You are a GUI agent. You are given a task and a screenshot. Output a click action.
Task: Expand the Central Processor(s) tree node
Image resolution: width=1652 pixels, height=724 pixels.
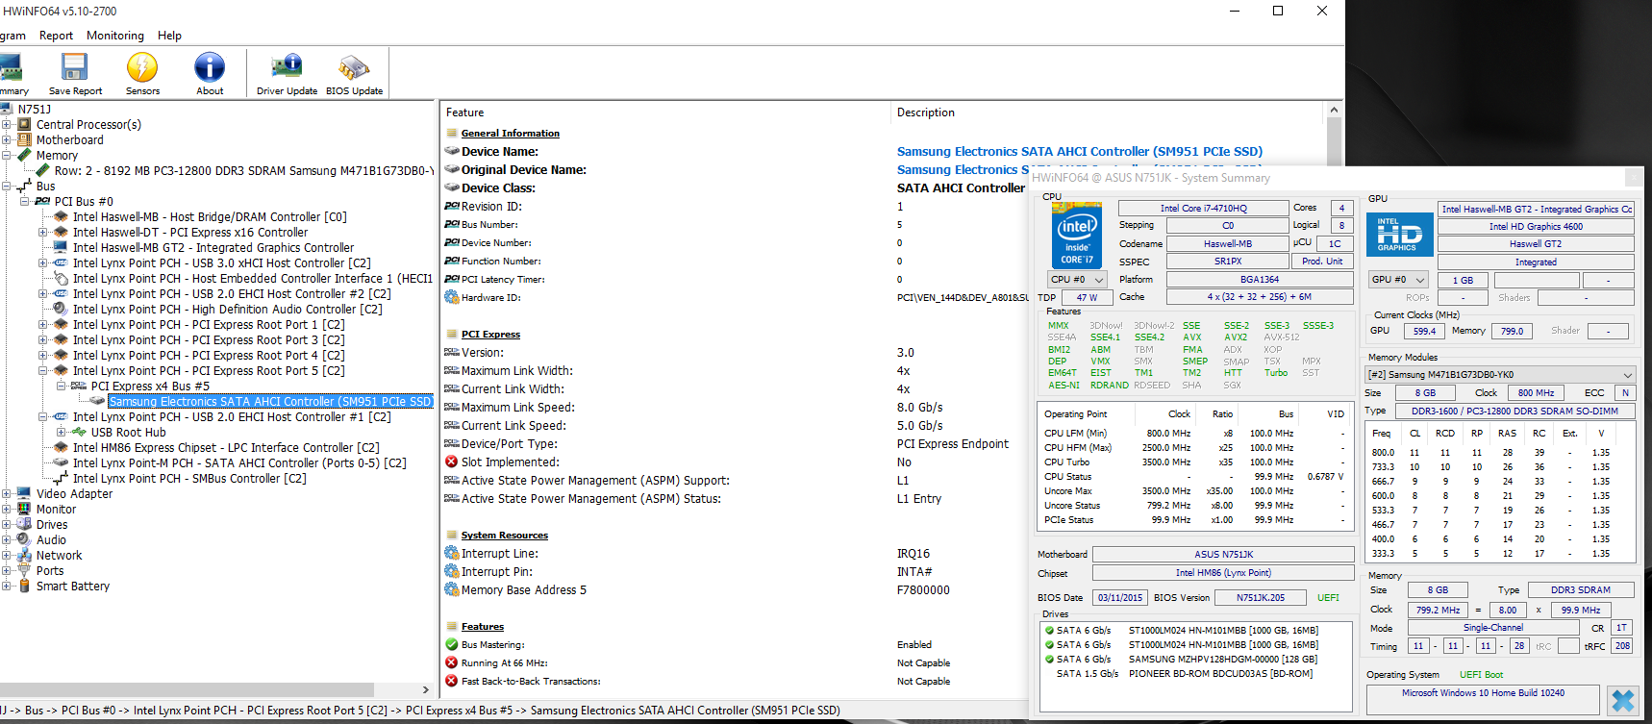tap(7, 125)
